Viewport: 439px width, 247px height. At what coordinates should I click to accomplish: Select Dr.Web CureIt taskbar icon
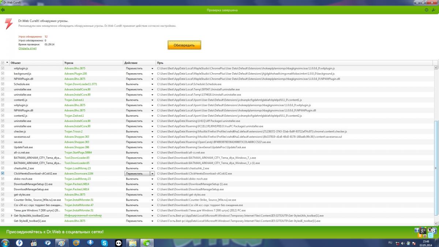tap(147, 243)
